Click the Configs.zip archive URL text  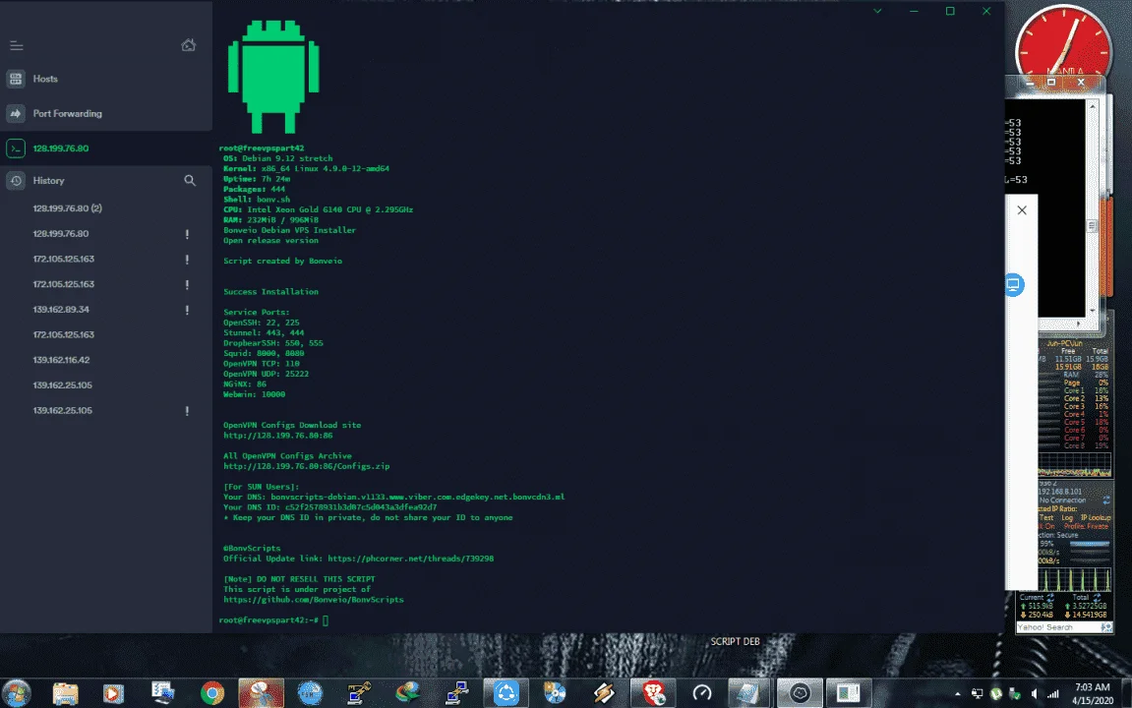pyautogui.click(x=306, y=466)
